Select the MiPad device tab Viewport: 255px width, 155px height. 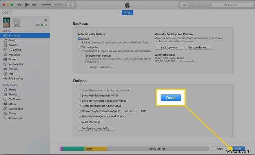pyautogui.click(x=127, y=13)
